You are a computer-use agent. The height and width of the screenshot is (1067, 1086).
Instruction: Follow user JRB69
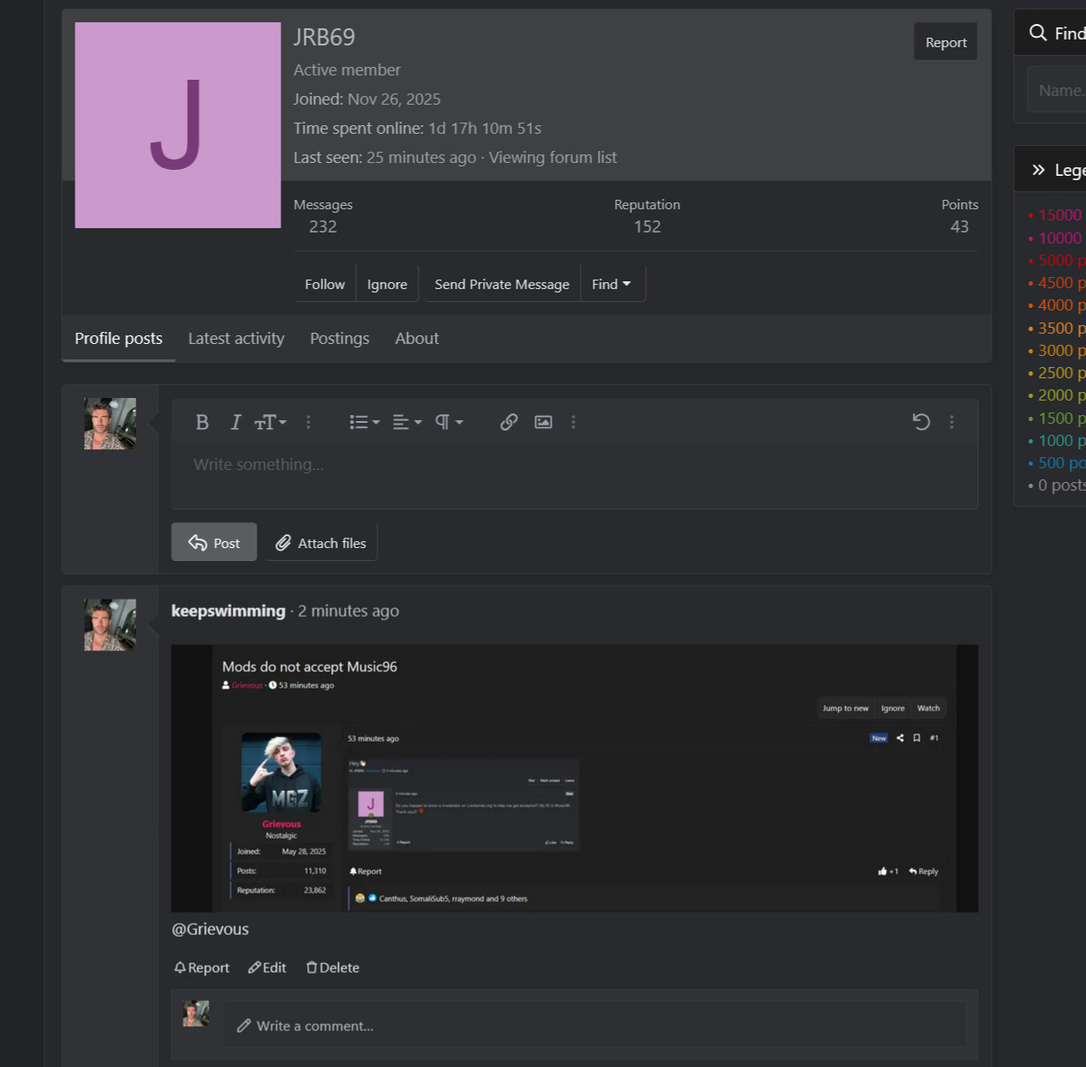[x=324, y=285]
